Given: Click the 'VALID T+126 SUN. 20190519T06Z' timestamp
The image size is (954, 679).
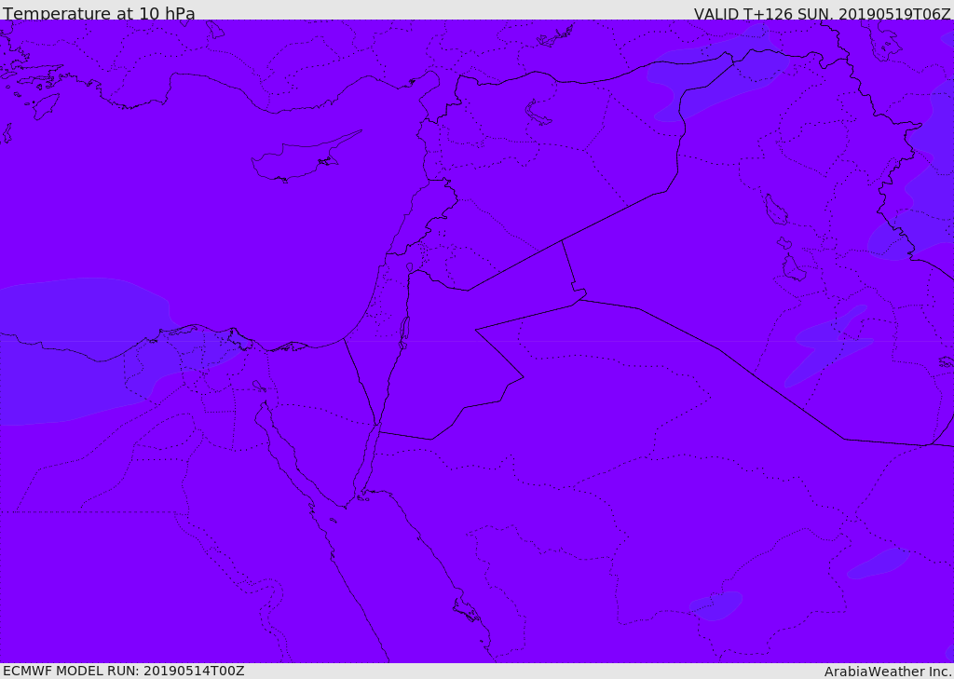Looking at the screenshot, I should coord(822,13).
